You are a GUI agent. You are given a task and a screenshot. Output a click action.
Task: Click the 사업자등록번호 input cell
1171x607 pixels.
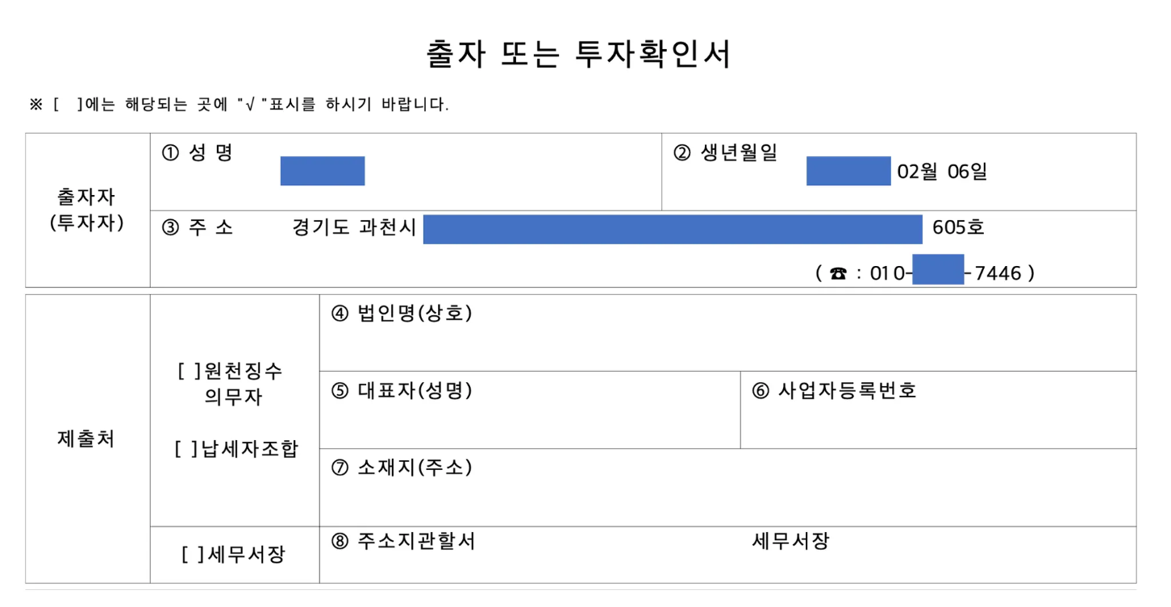(x=939, y=410)
